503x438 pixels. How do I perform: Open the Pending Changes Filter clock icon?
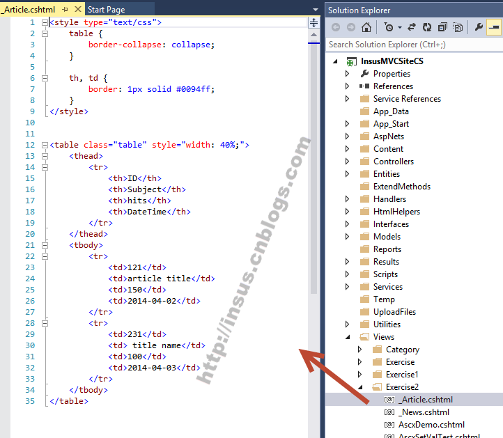pyautogui.click(x=388, y=27)
